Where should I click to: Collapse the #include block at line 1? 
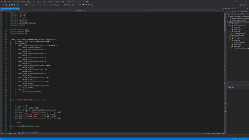[x=11, y=13]
